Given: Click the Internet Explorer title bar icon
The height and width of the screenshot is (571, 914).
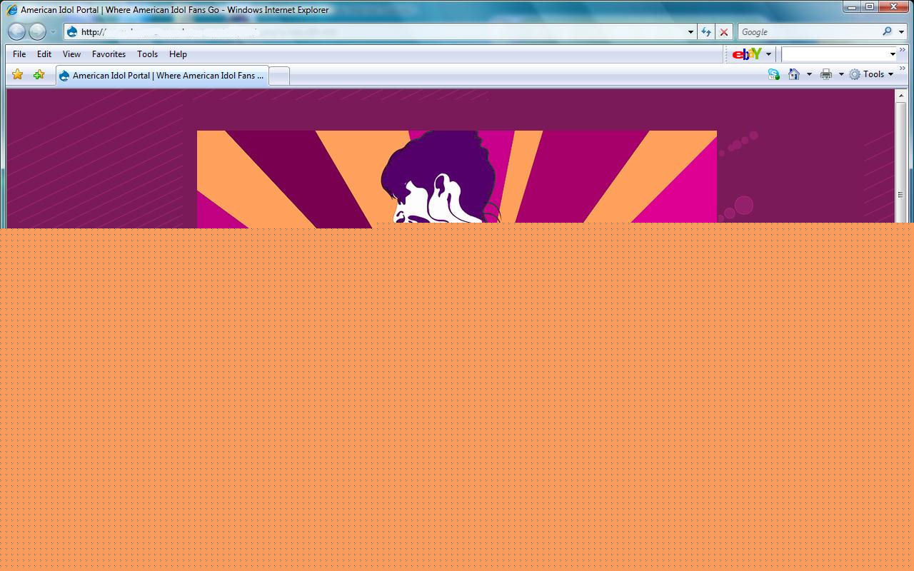Looking at the screenshot, I should pyautogui.click(x=11, y=10).
